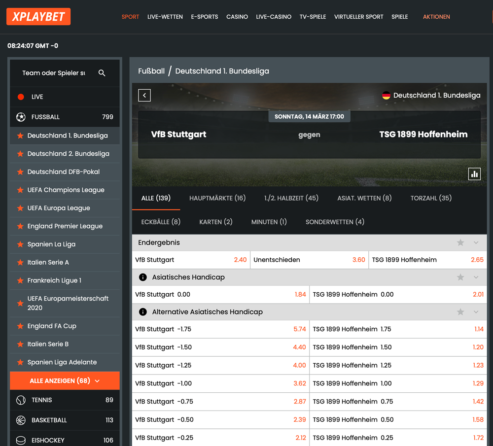Click the red LIVE dot icon
This screenshot has height=446, width=493.
21,97
